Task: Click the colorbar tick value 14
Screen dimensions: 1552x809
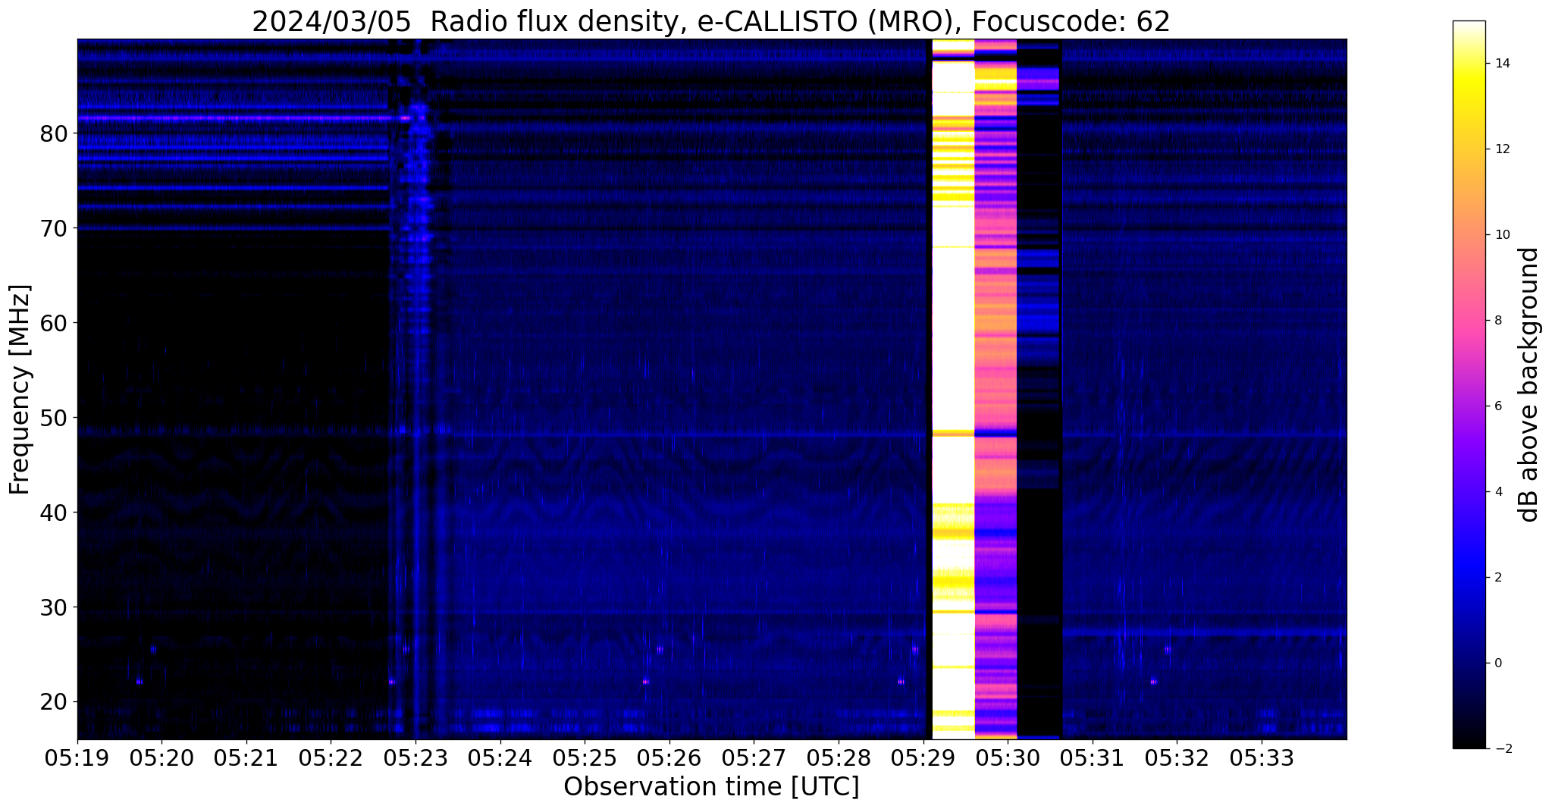Action: point(1501,64)
